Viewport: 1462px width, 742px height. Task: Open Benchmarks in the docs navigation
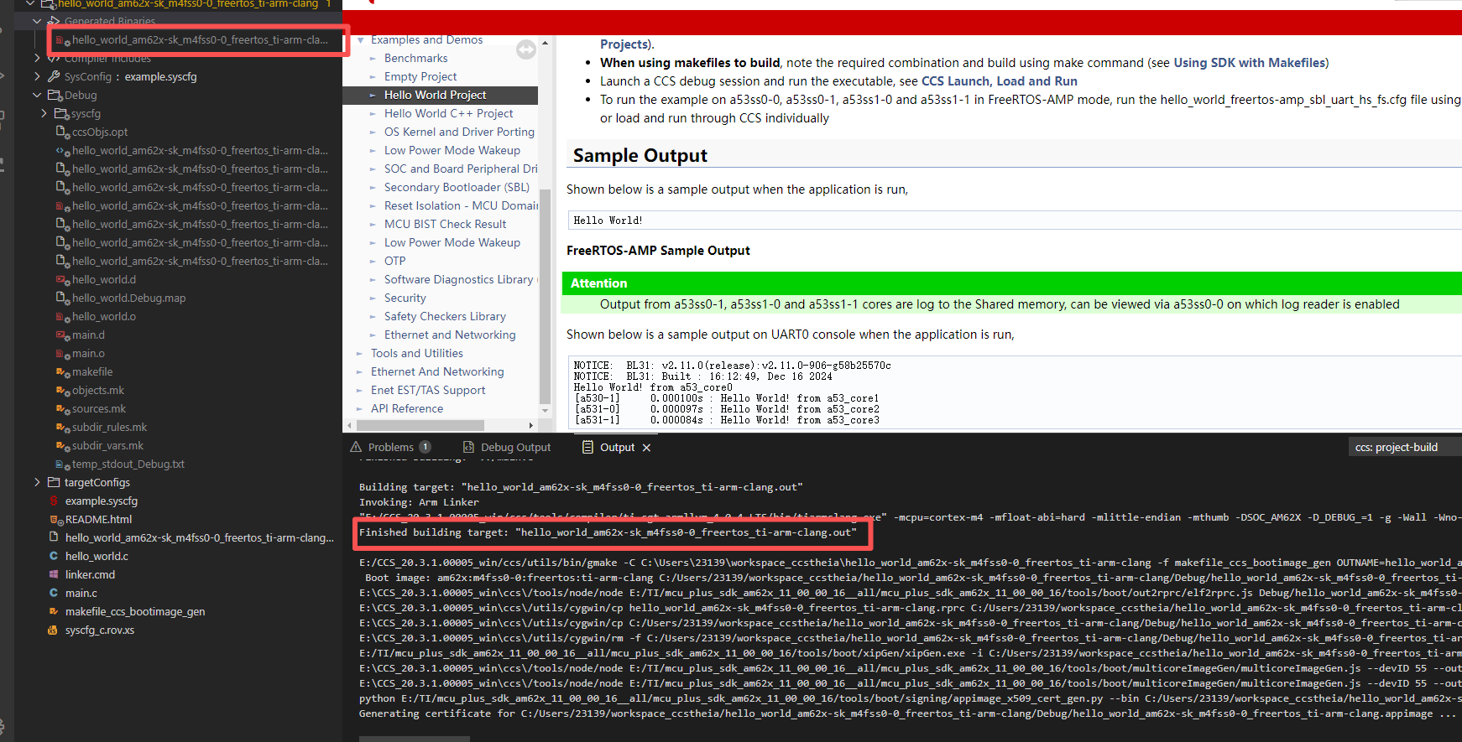tap(415, 58)
